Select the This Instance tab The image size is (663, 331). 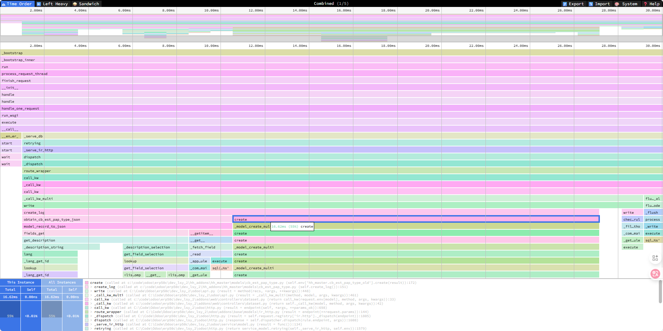[20, 282]
